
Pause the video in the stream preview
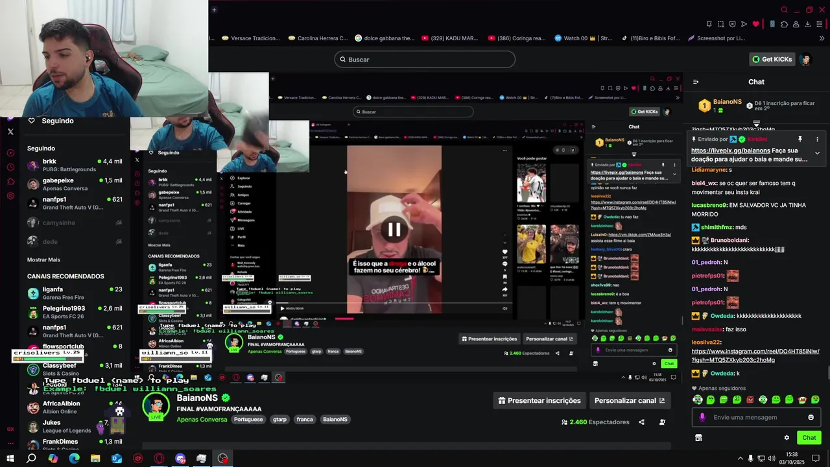pyautogui.click(x=394, y=230)
